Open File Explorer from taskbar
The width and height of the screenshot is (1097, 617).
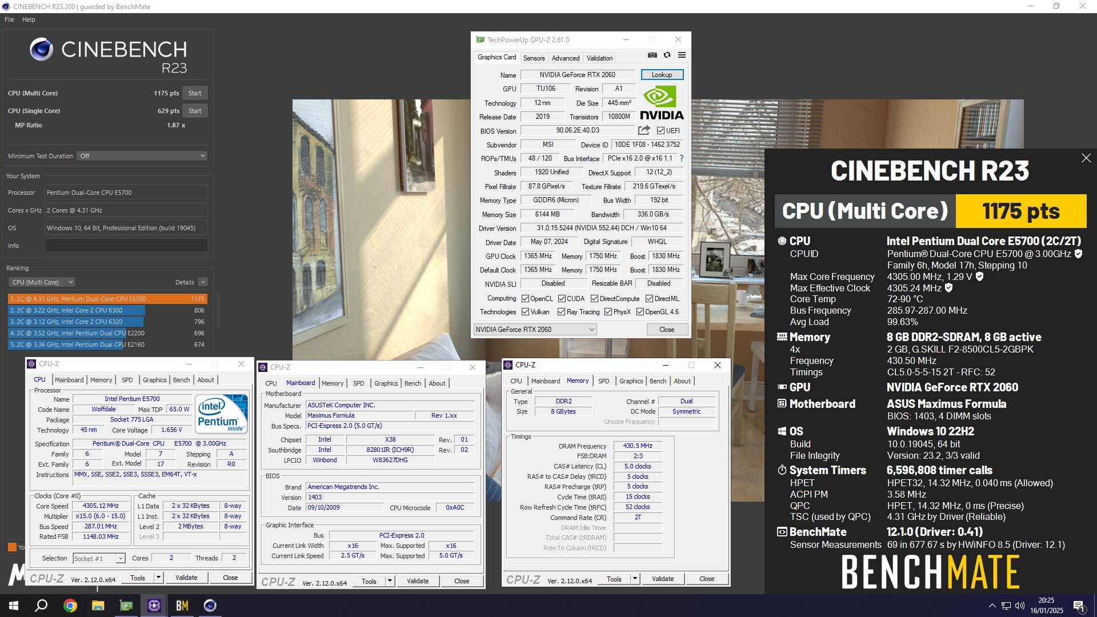point(98,606)
